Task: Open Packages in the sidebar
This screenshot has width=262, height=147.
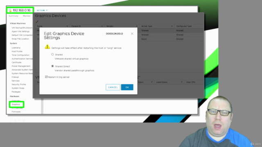Action: [x=16, y=92]
